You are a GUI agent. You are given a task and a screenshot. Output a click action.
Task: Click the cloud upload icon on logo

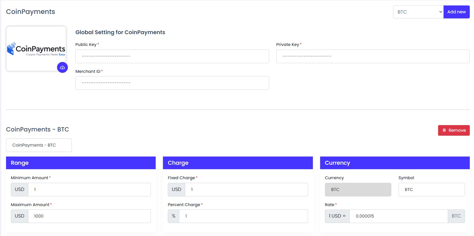click(x=62, y=67)
